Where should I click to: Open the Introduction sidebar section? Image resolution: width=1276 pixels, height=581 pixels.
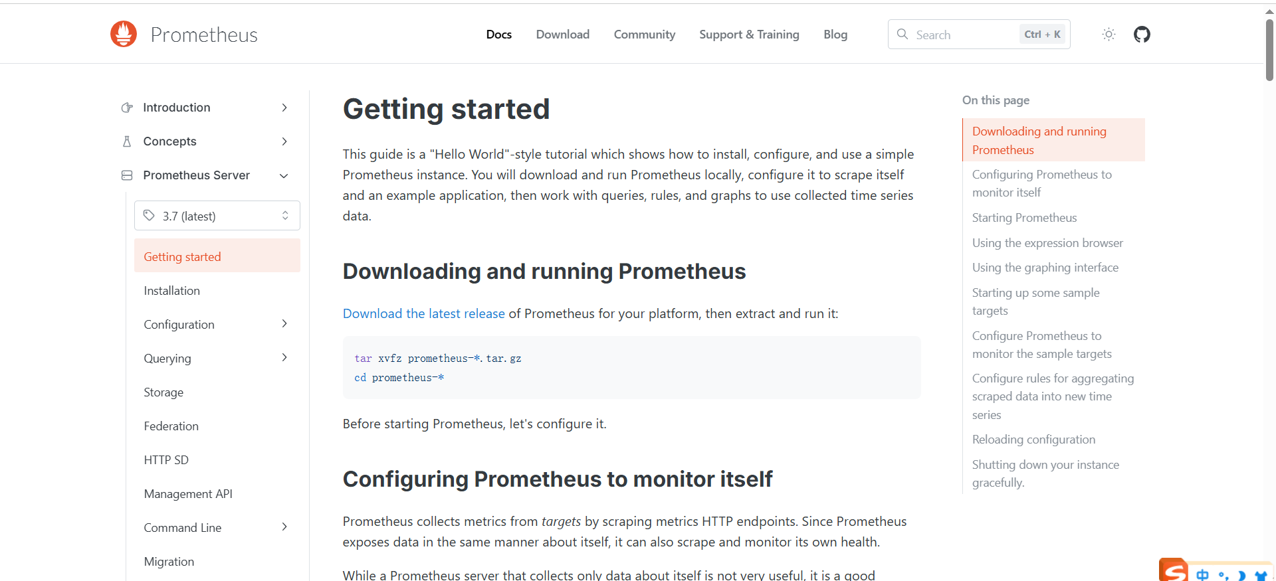pos(177,108)
